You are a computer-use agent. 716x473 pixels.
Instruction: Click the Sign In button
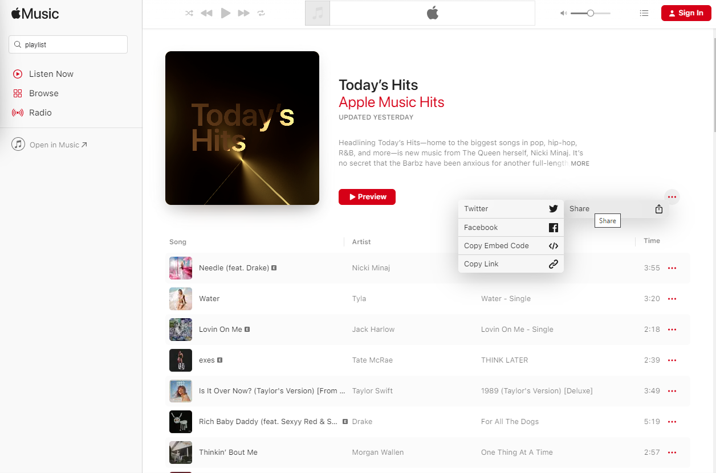(x=686, y=13)
